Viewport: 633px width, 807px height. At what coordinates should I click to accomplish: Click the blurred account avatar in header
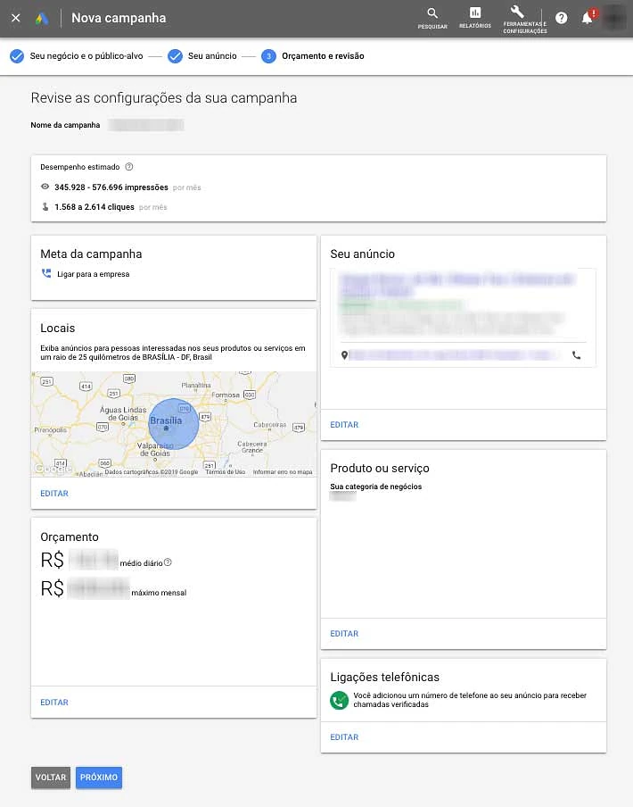(614, 18)
